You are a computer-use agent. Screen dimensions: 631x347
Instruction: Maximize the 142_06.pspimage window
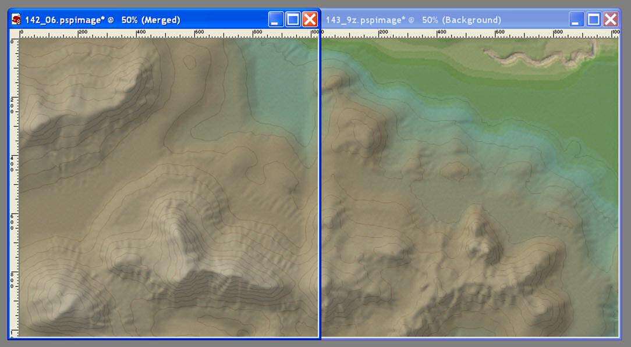point(293,19)
